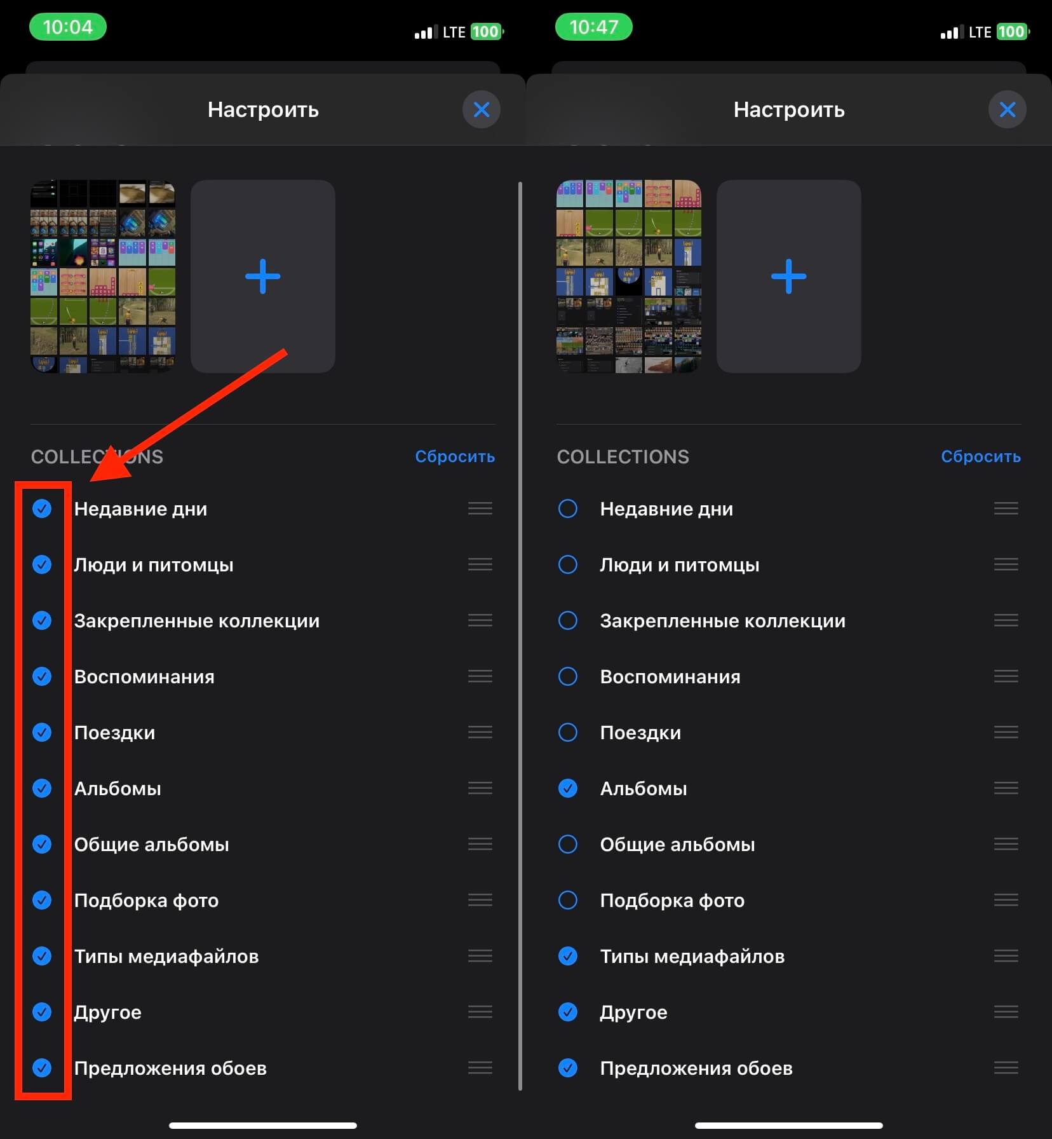This screenshot has width=1052, height=1139.
Task: Close the Настроить sheet in the 10:47 screen
Action: 1007,110
